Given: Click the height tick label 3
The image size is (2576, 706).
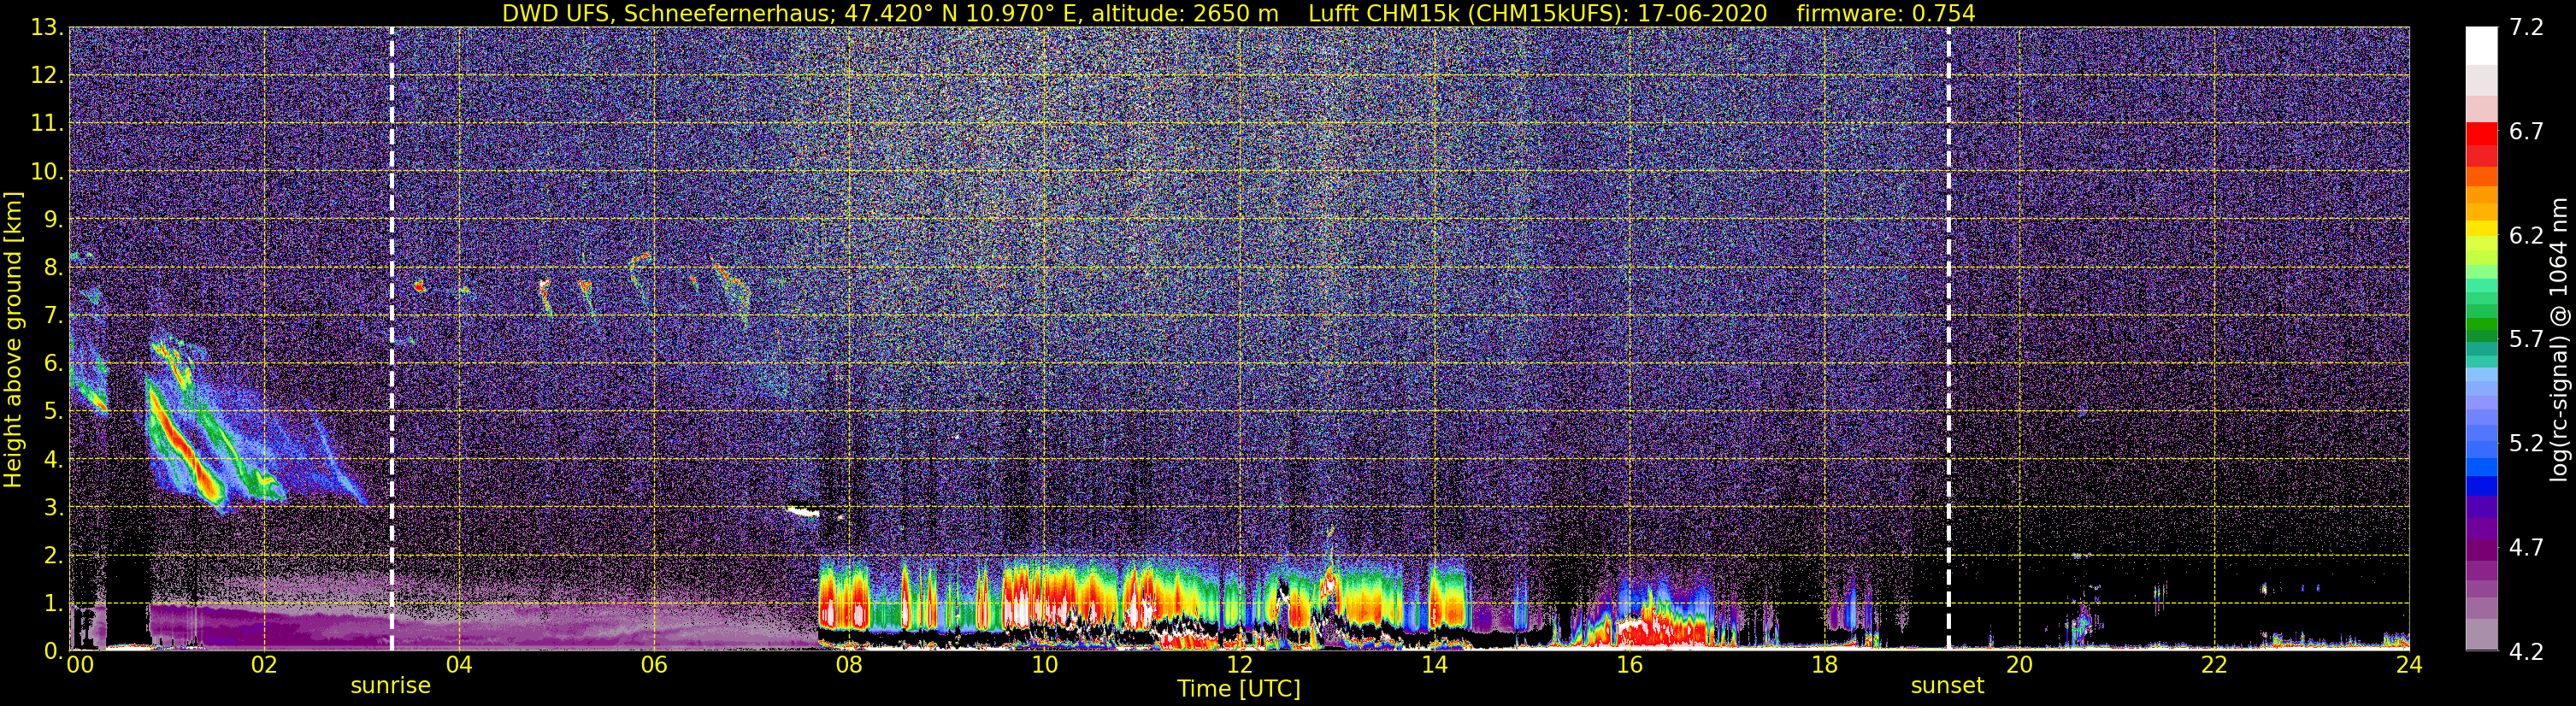Looking at the screenshot, I should pos(53,508).
